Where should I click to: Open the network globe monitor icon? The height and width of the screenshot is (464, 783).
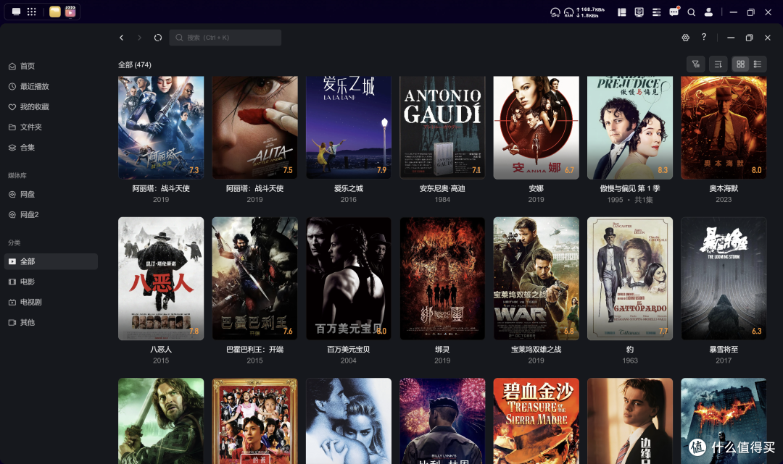point(639,12)
